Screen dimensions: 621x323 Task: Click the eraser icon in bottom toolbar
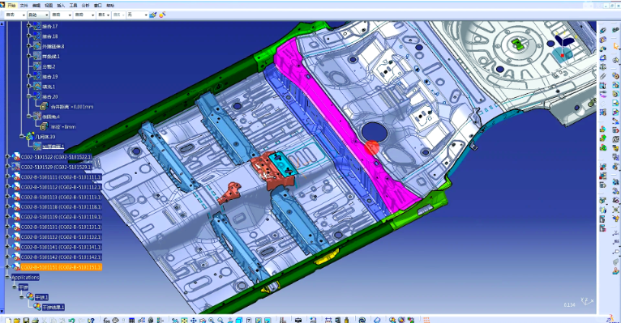click(x=377, y=321)
